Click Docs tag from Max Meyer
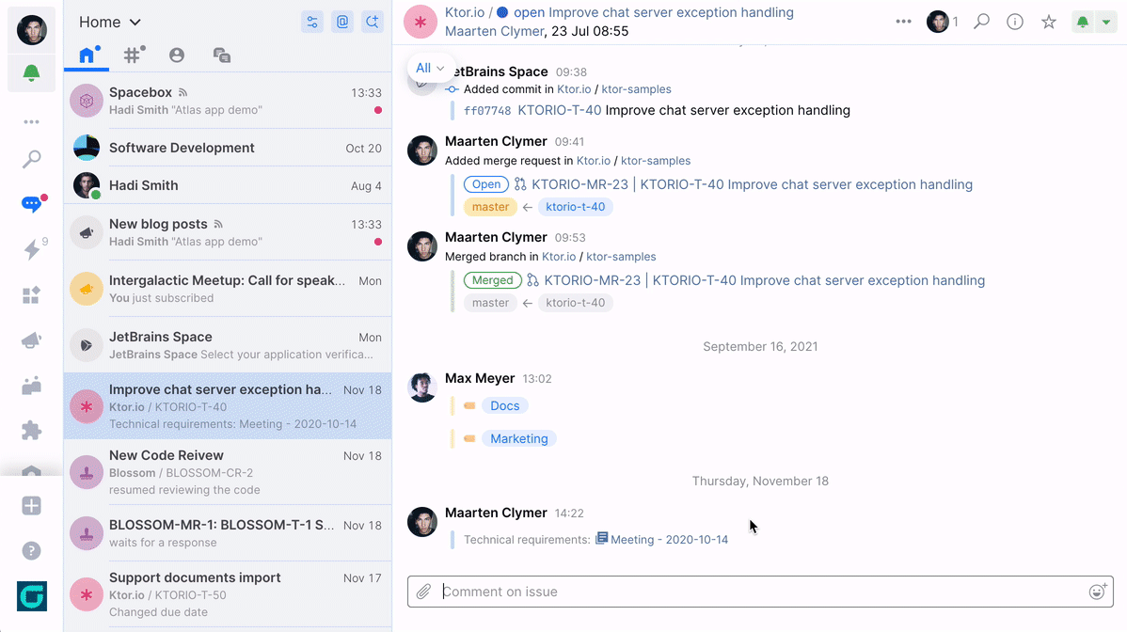This screenshot has height=632, width=1127. (504, 405)
